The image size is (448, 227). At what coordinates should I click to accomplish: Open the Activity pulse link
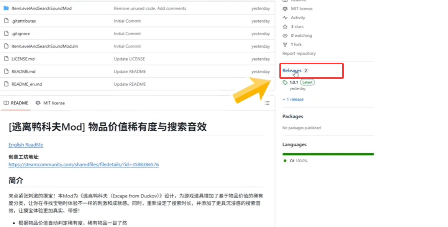298,18
